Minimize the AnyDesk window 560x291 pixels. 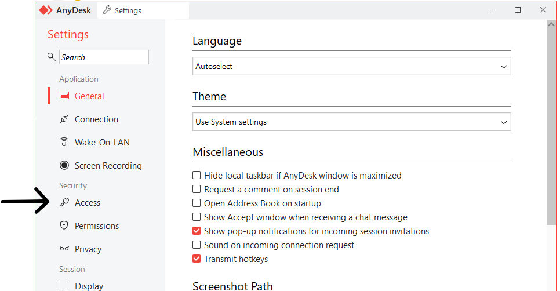492,10
